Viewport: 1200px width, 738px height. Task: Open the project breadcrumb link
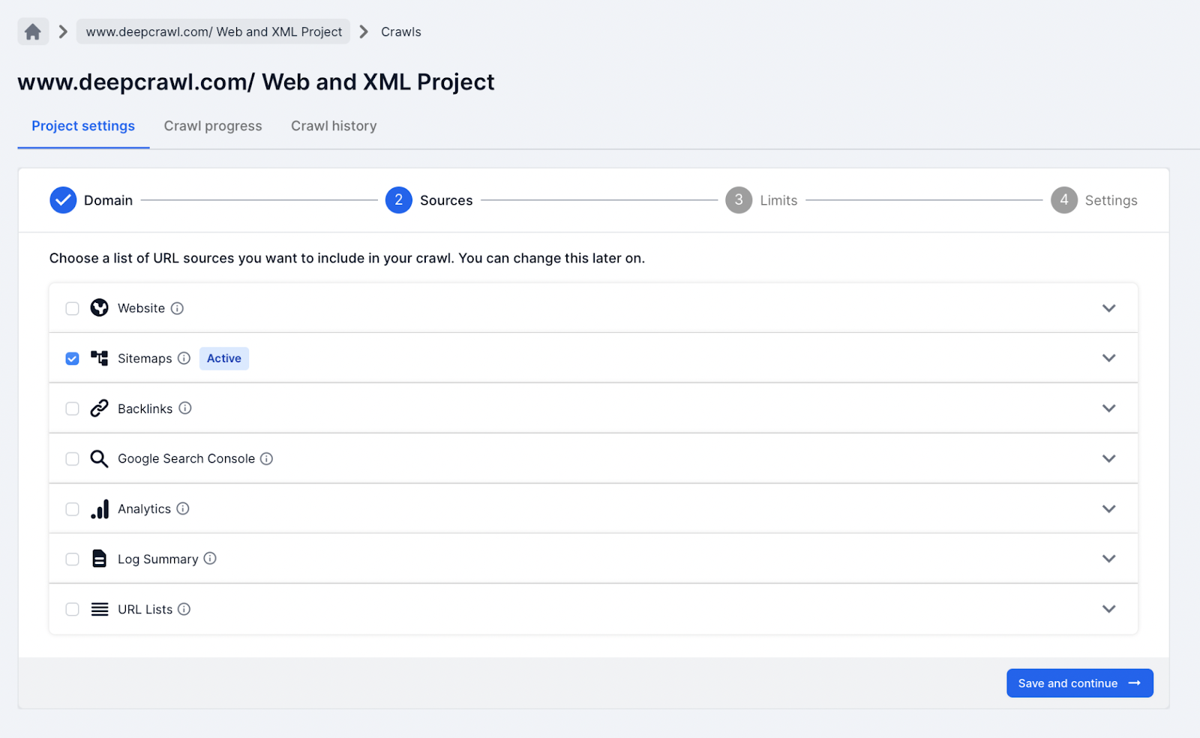click(x=214, y=31)
